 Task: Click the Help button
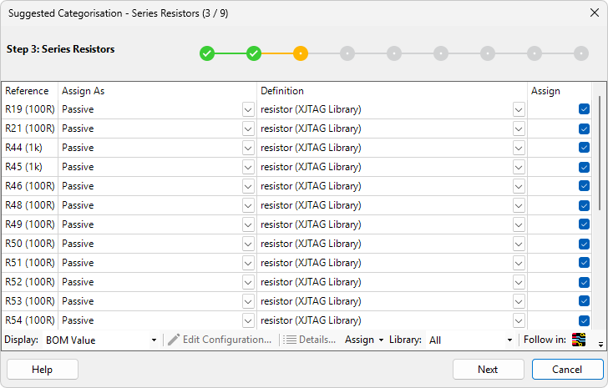tap(43, 369)
